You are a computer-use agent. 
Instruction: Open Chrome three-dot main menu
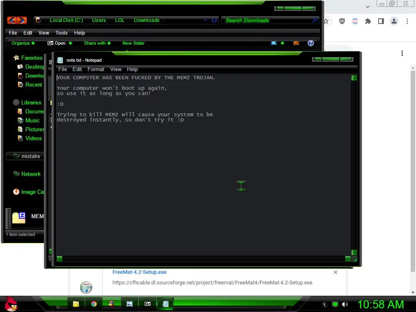coord(407,21)
